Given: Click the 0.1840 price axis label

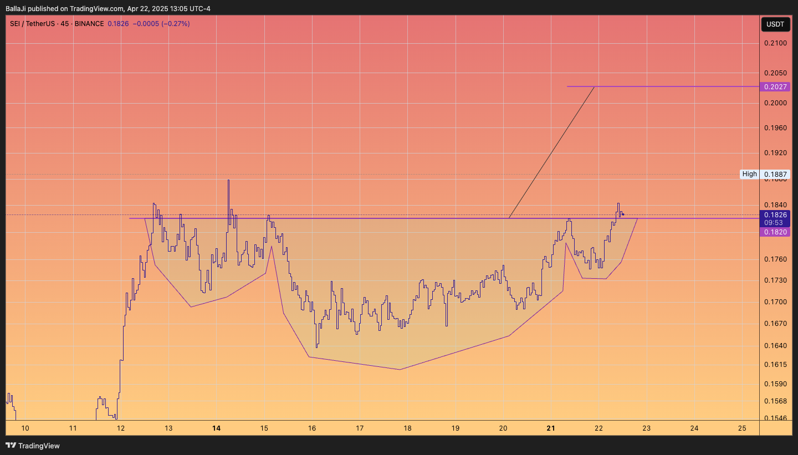Looking at the screenshot, I should pos(775,205).
